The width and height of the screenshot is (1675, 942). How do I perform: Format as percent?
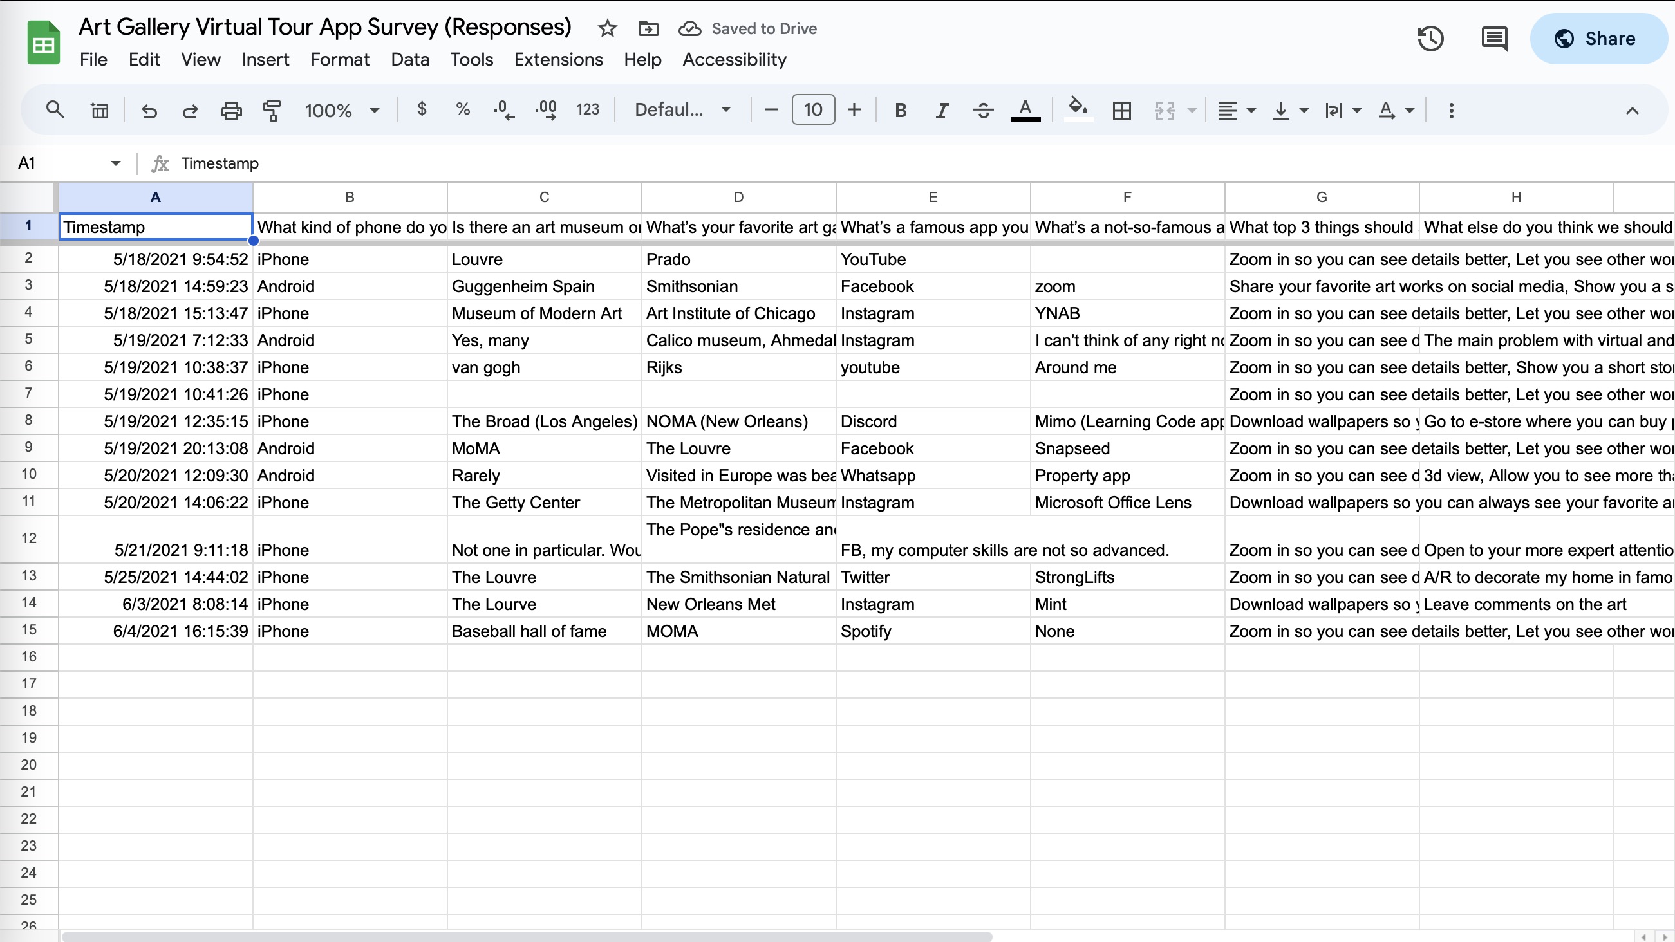point(462,109)
